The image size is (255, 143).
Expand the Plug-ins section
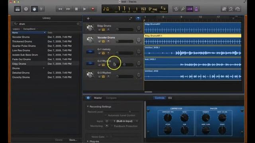[88, 141]
